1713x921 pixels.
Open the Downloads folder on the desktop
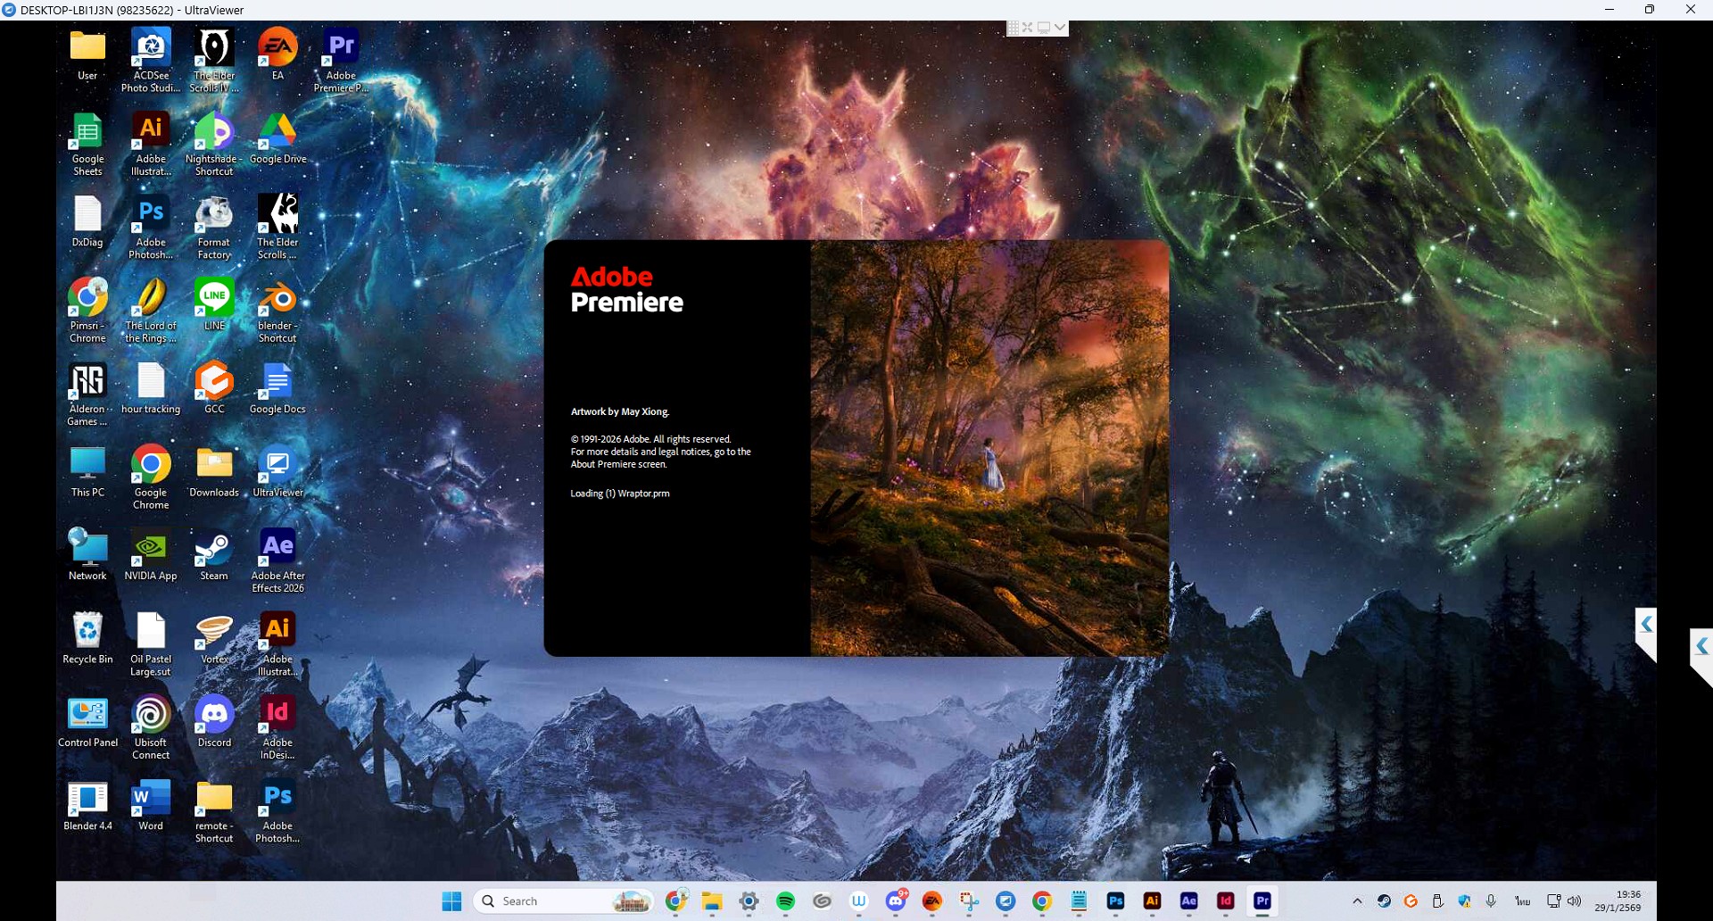[x=214, y=472]
